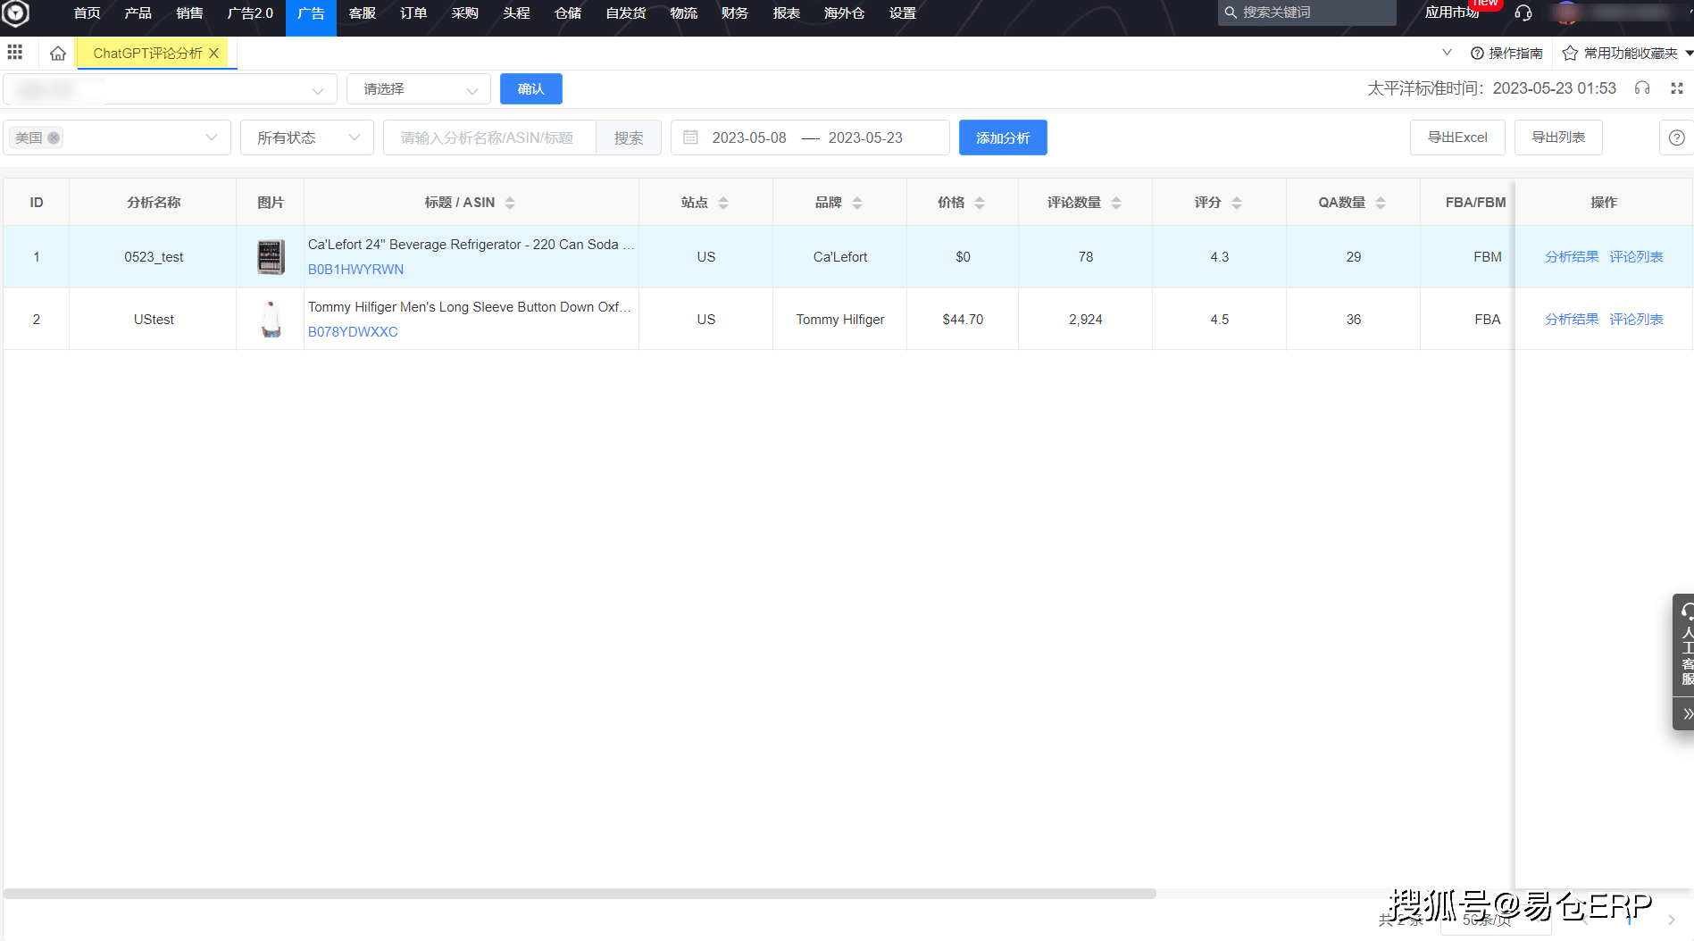Click the 搜索关键词 search field

point(1307,12)
